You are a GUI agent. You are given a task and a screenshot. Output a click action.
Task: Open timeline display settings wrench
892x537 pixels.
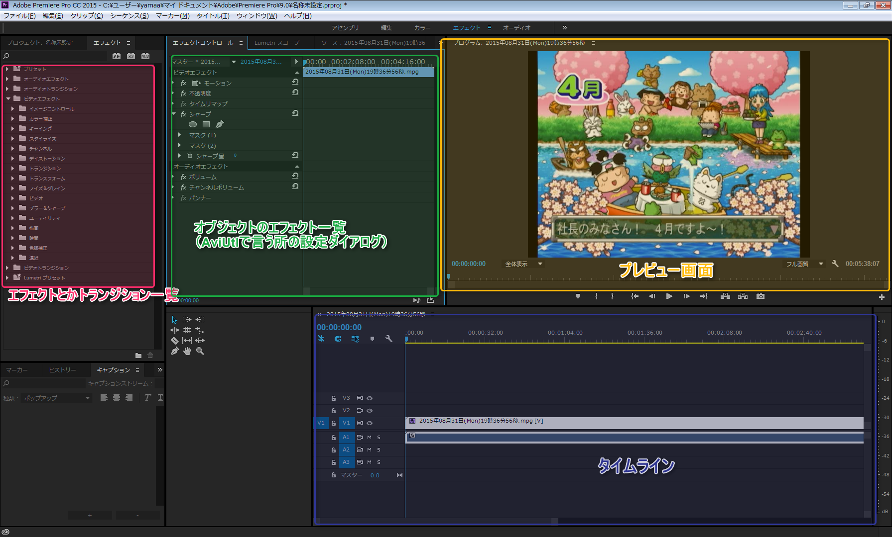pyautogui.click(x=389, y=339)
